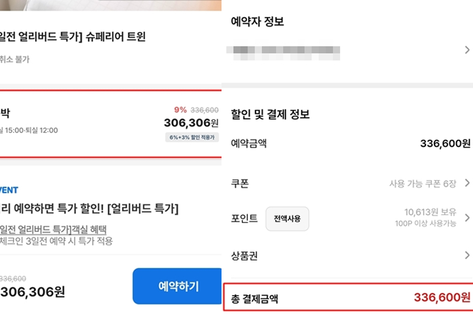Open the 얼리버드 특가 event heading
This screenshot has height=315, width=473.
[x=89, y=209]
